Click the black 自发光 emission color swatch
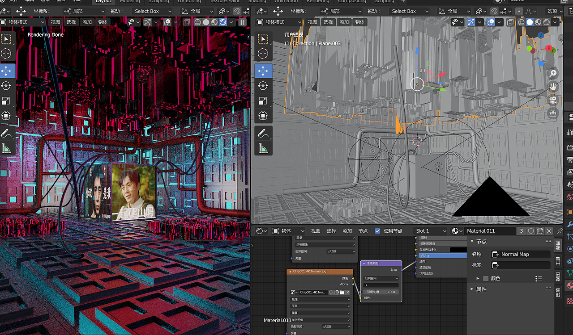This screenshot has height=335, width=573. click(458, 250)
